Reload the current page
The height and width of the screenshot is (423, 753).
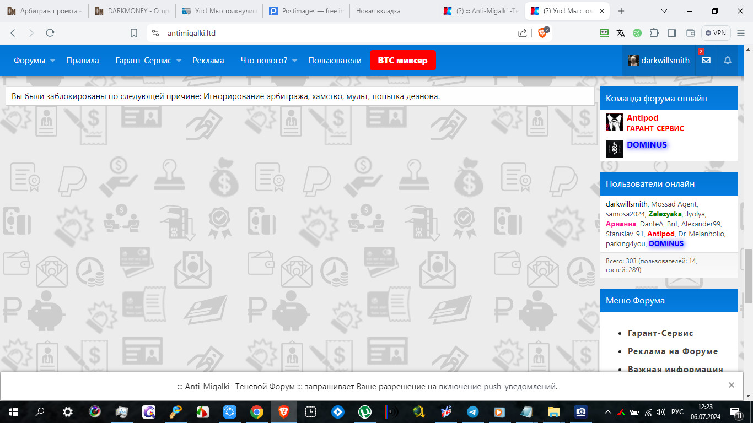click(50, 33)
